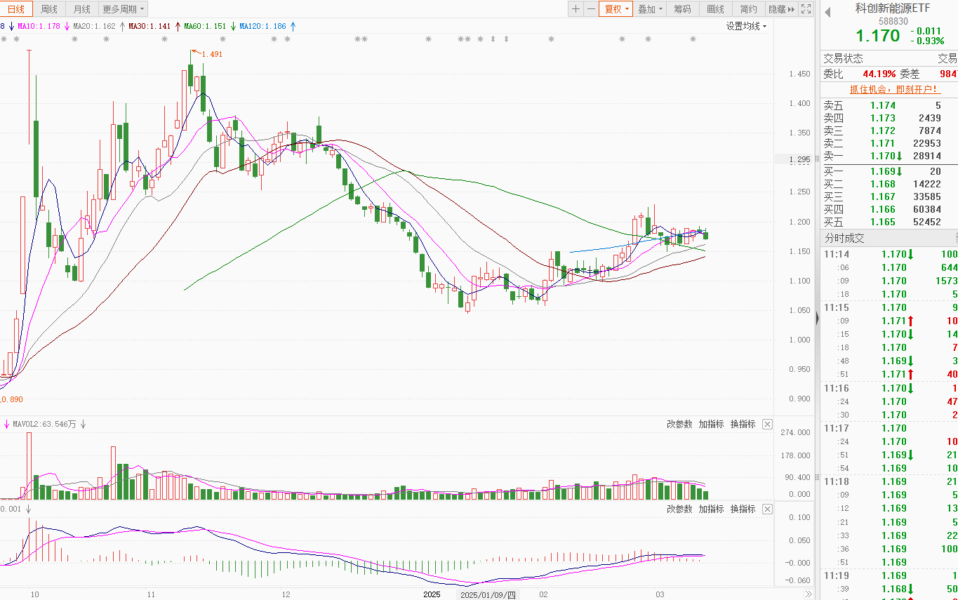Select the 买四 1.166 order row
Screen dimensions: 958x600
point(890,209)
